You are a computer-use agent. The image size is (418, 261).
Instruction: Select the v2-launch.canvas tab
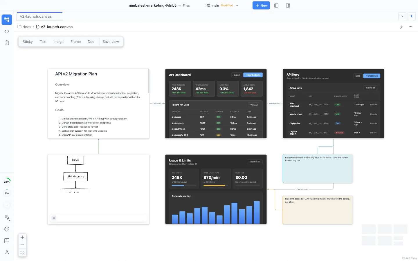pos(39,17)
